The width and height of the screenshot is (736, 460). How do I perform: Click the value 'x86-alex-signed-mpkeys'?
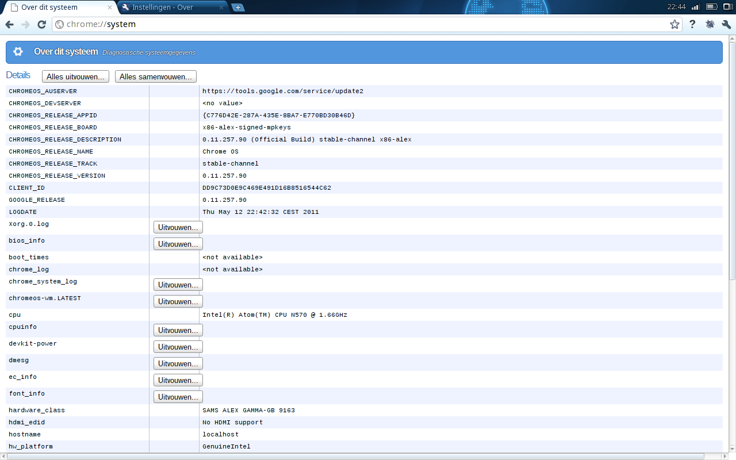[x=247, y=127]
